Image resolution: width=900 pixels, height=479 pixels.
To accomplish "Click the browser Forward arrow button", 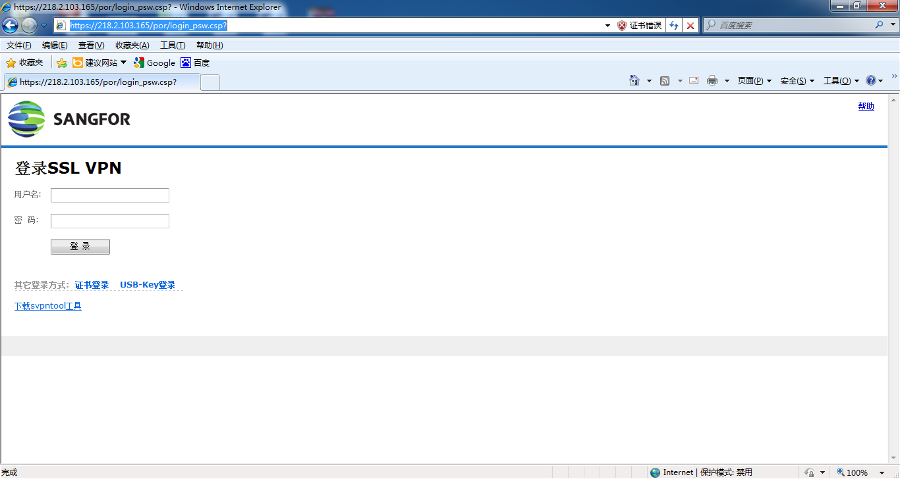I will coord(29,26).
